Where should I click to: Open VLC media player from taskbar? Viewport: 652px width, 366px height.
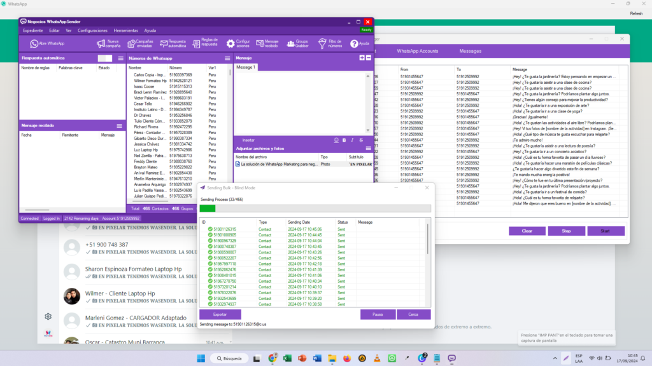click(377, 358)
